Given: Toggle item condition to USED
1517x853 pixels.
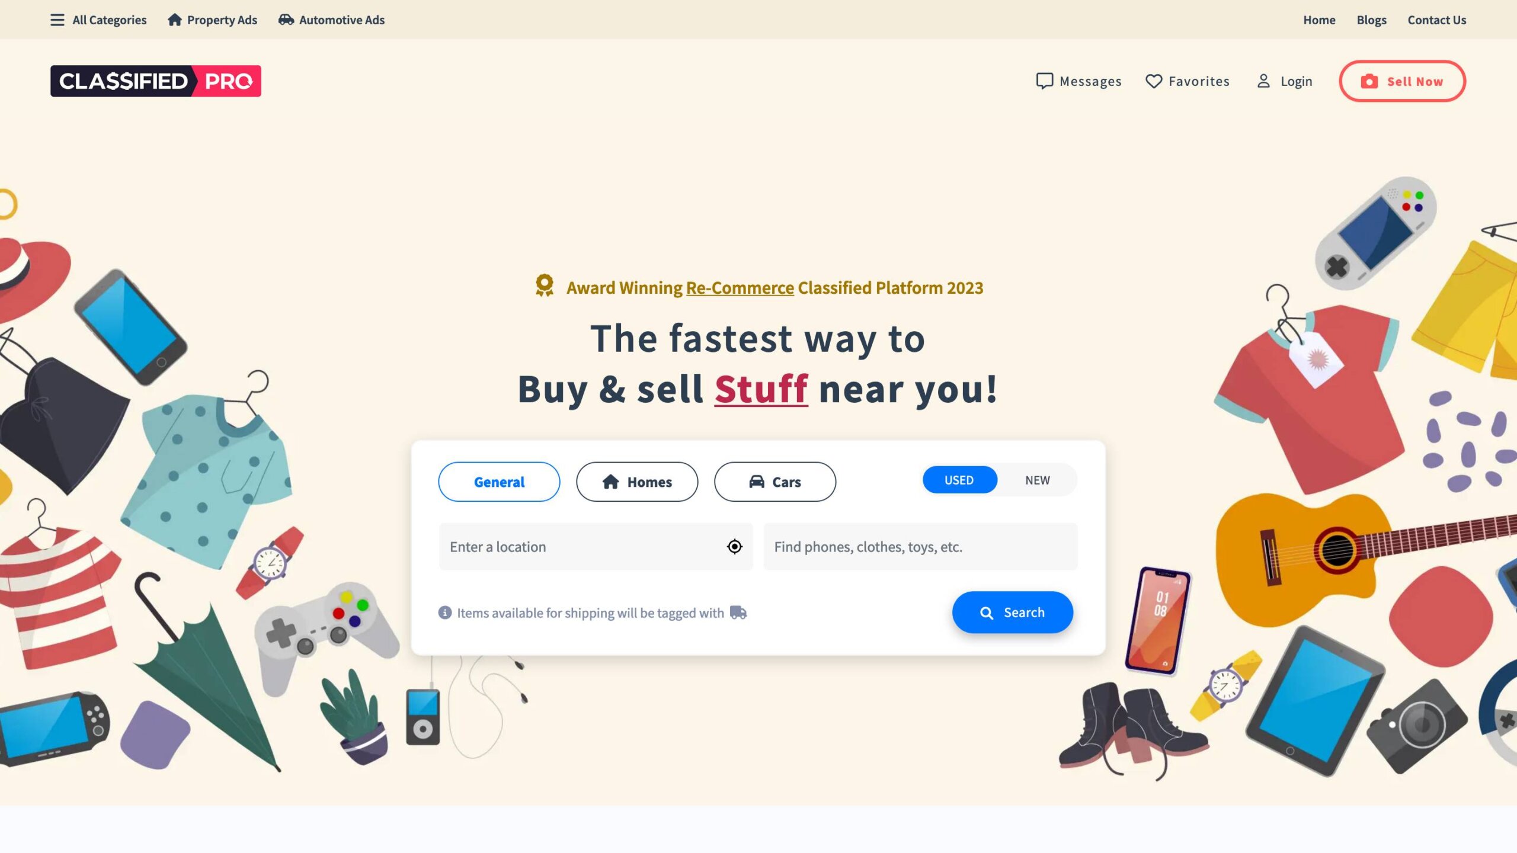Looking at the screenshot, I should click(959, 480).
